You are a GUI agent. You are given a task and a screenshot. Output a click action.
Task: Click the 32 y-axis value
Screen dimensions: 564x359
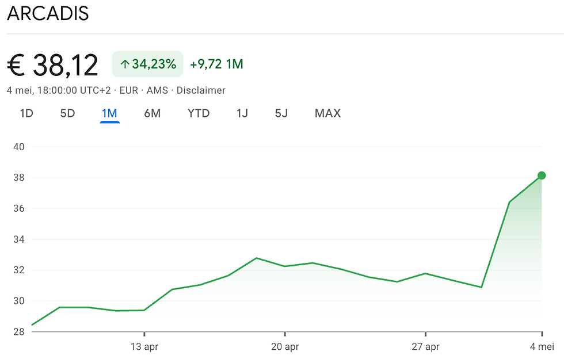[18, 270]
